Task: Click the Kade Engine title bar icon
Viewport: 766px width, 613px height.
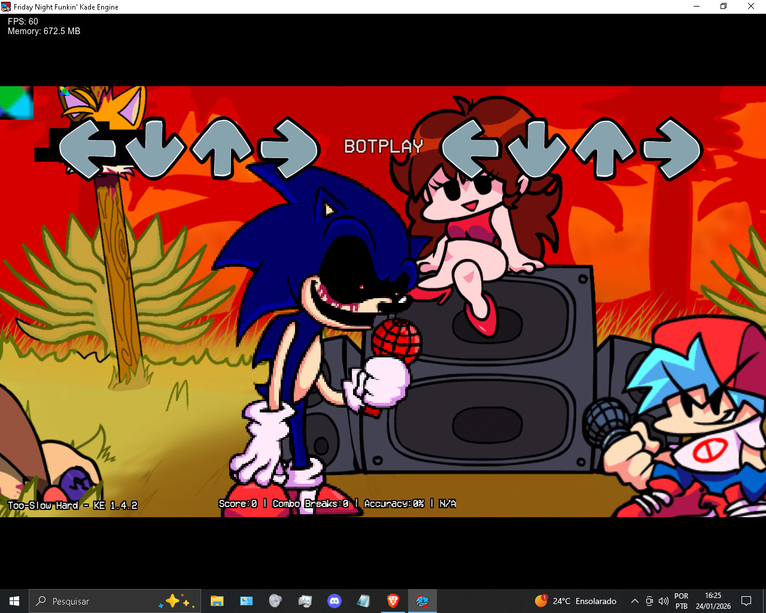Action: coord(6,7)
